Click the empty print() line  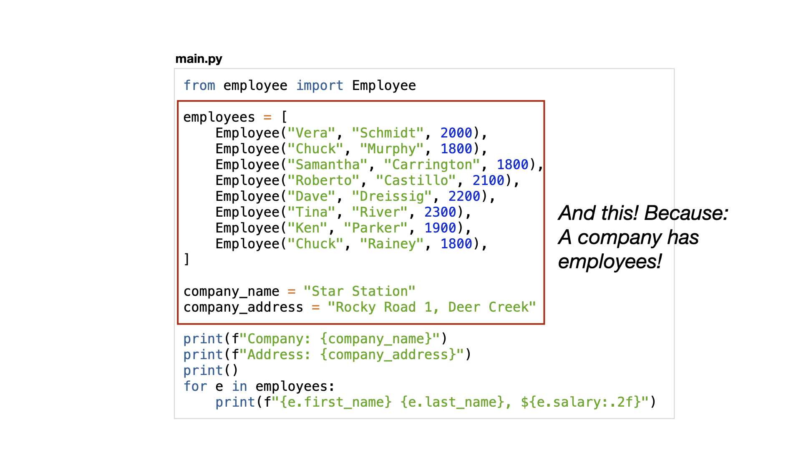[x=211, y=370]
